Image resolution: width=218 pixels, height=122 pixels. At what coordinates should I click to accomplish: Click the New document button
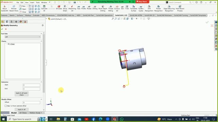[22, 6]
